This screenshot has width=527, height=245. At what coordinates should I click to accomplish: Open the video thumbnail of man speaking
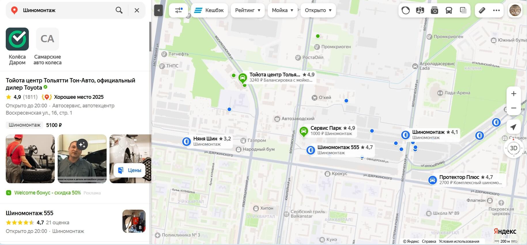pyautogui.click(x=82, y=159)
